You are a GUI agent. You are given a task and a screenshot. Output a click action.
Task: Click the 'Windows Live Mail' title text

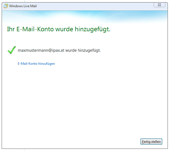(23, 6)
